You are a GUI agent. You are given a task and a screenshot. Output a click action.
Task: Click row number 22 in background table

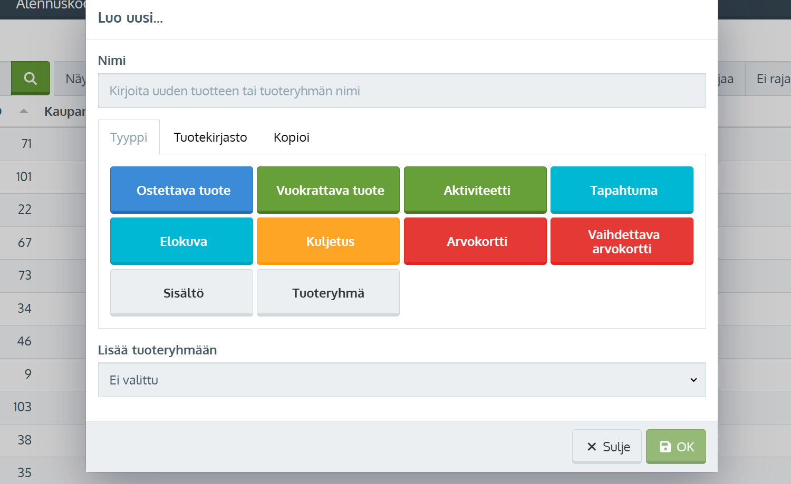[25, 210]
